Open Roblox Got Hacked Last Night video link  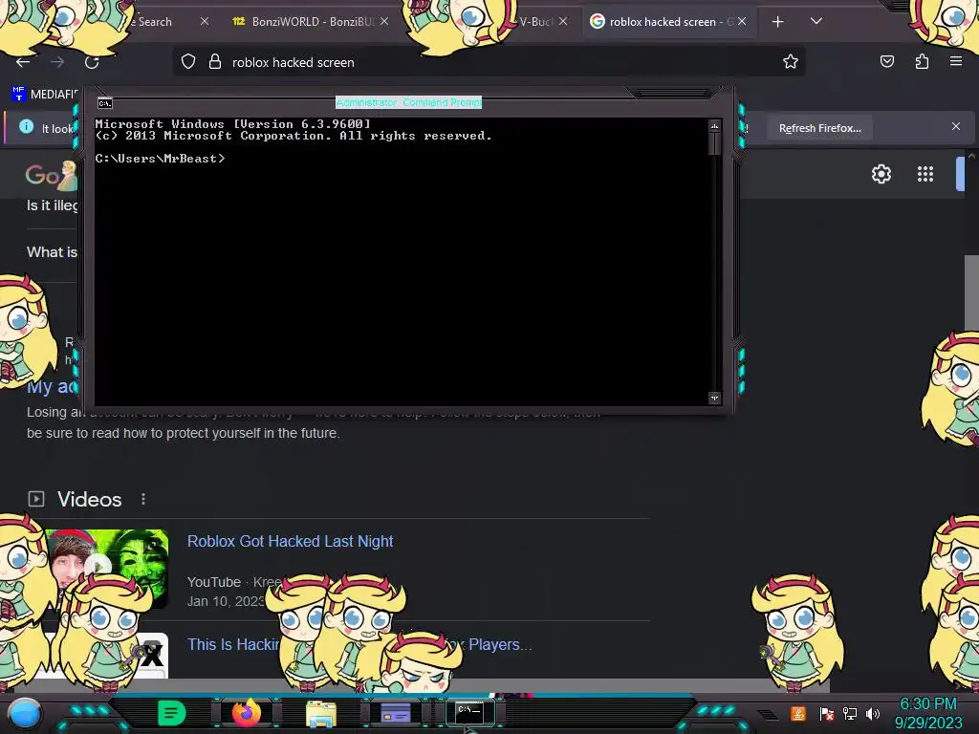[290, 541]
